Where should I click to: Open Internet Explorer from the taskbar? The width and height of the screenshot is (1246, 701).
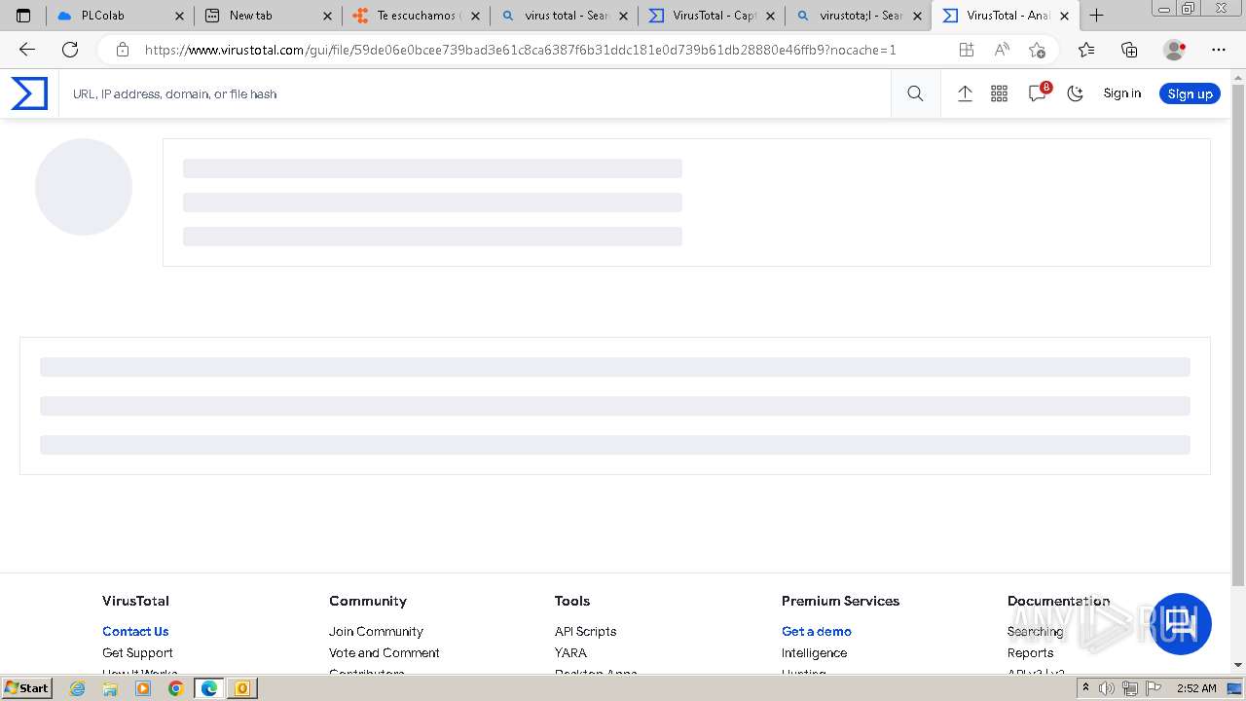click(x=77, y=688)
